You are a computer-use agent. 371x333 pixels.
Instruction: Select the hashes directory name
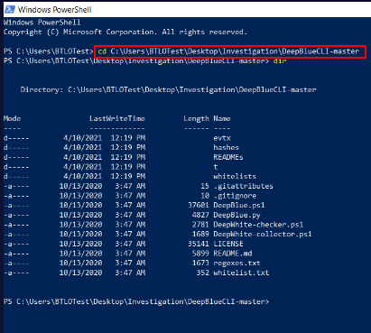(x=227, y=147)
